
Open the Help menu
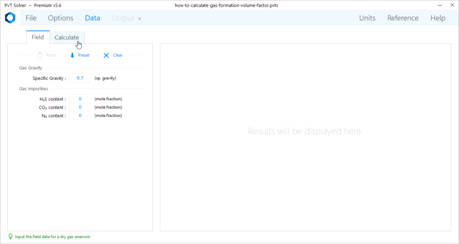click(437, 18)
